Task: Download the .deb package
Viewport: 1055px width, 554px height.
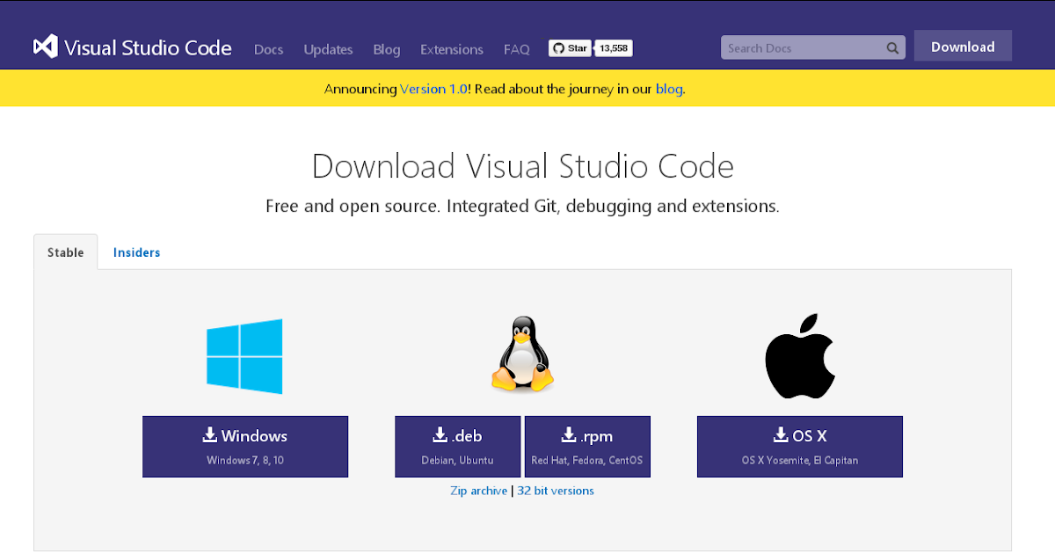Action: (457, 447)
